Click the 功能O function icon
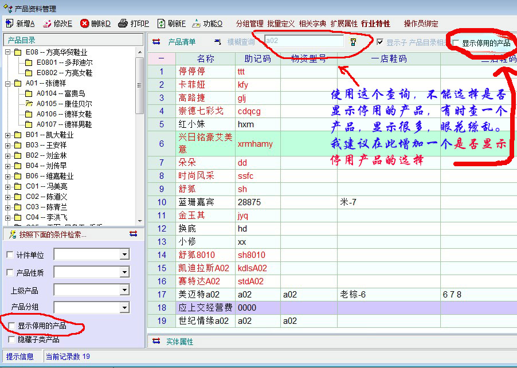 [196, 24]
